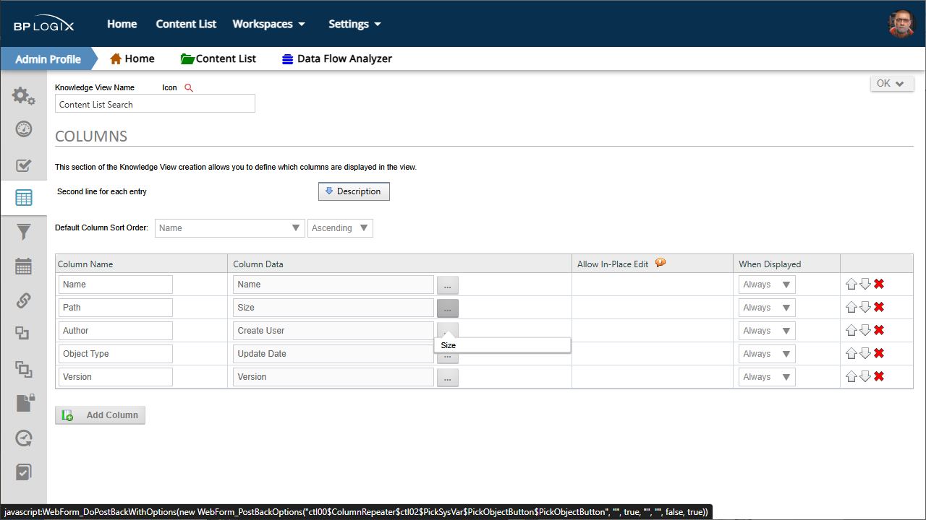Click the Add Column button
Viewport: 926px width, 520px height.
100,415
